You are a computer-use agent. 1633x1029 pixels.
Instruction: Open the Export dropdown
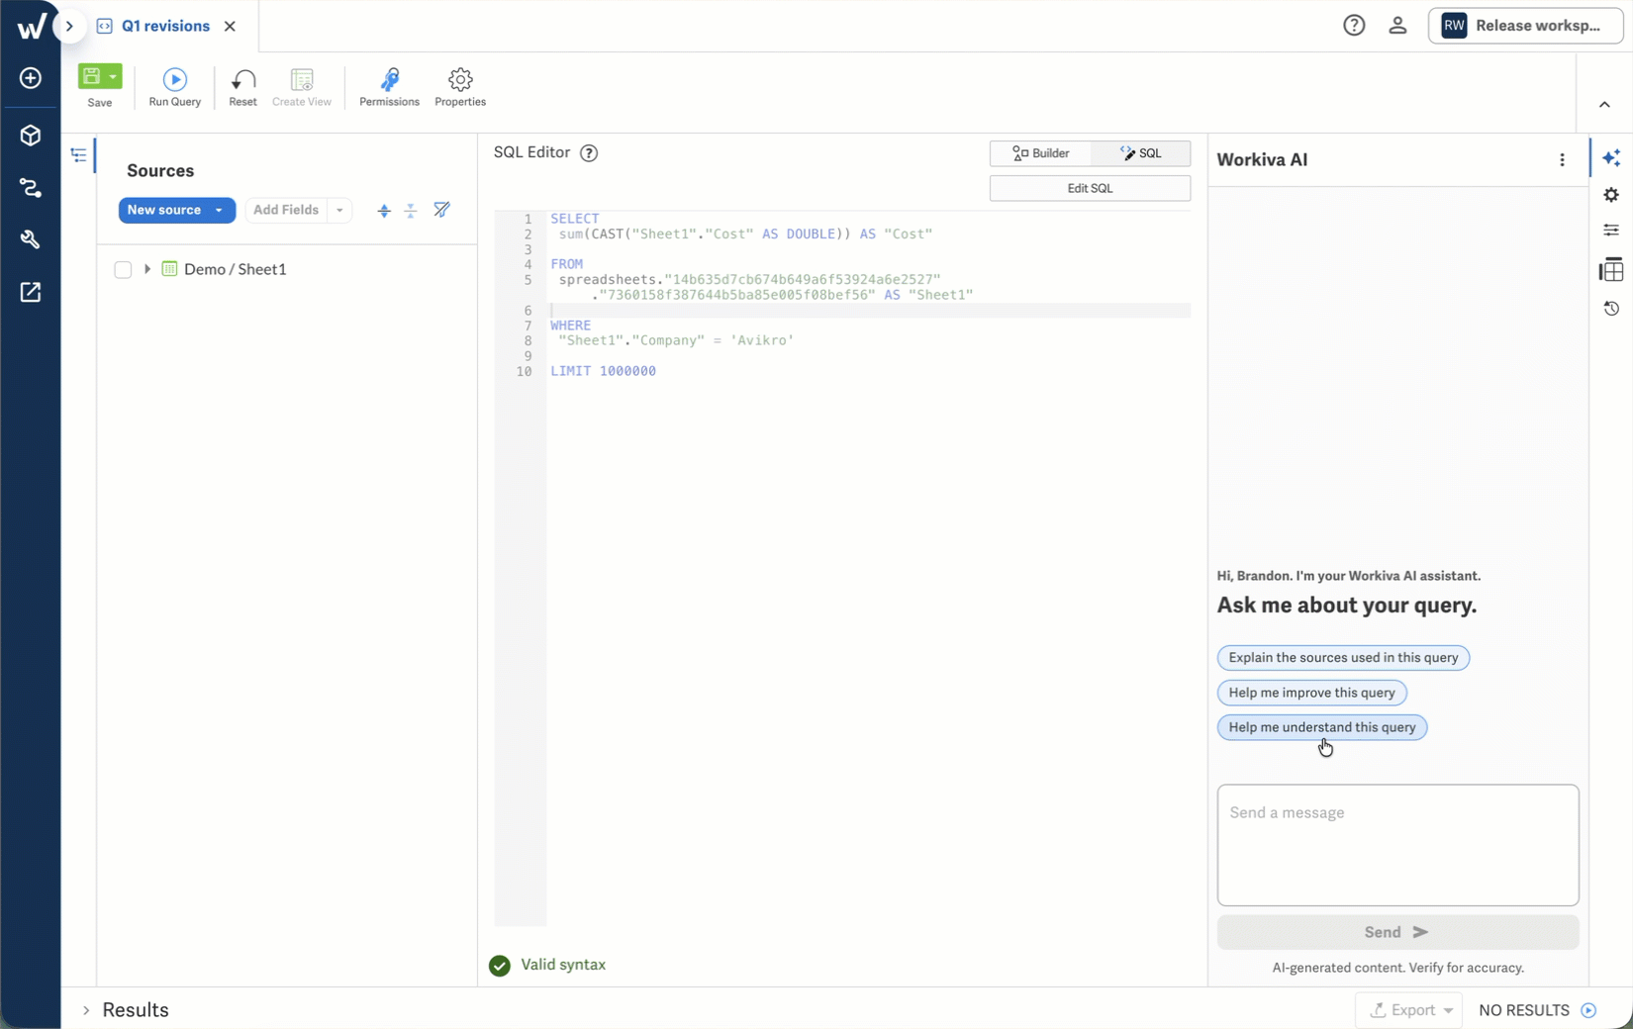1409,1010
